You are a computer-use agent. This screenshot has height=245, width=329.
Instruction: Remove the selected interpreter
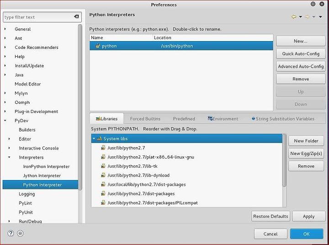[x=301, y=79]
